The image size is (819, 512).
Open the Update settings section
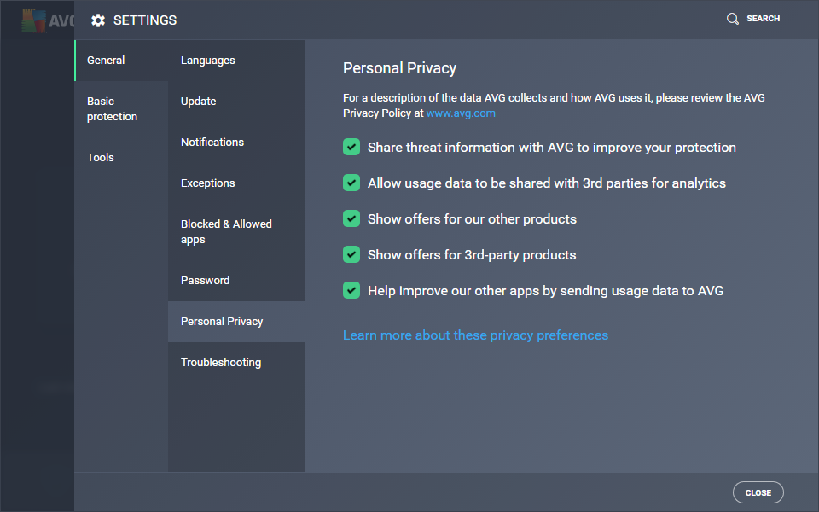[x=199, y=102]
